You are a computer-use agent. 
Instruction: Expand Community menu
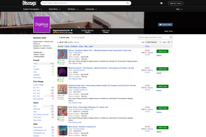[91, 9]
